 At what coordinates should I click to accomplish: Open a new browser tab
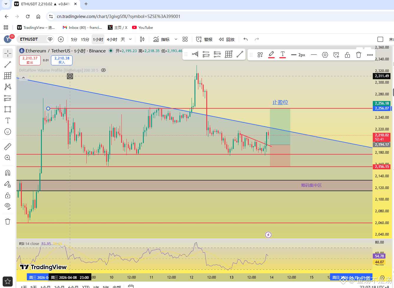tap(86, 4)
